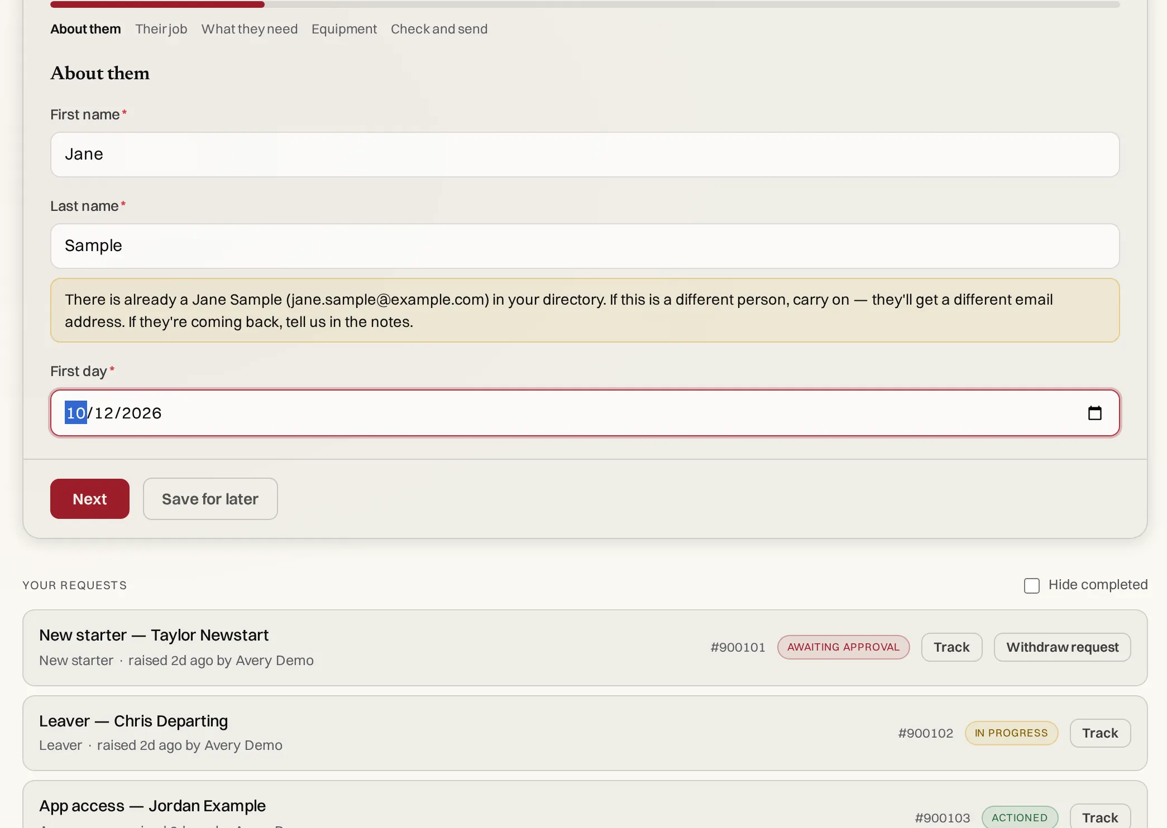The width and height of the screenshot is (1167, 828).
Task: Click the duplicate Jane Sample warning notice
Action: [x=585, y=310]
